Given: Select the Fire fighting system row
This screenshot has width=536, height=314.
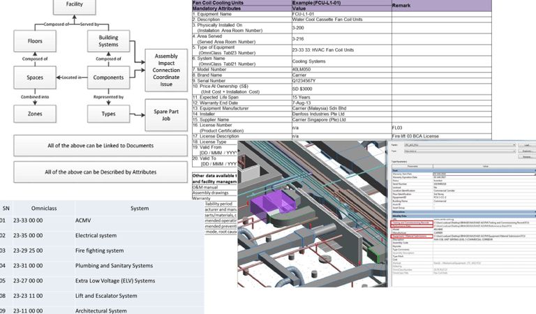Looking at the screenshot, I should 100,251.
